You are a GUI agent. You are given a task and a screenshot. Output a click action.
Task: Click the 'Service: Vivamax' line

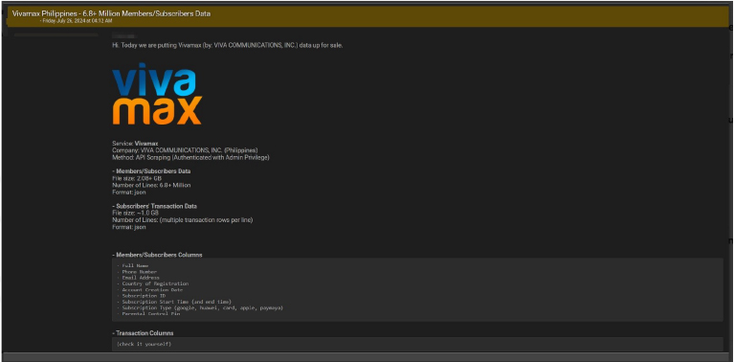point(135,144)
